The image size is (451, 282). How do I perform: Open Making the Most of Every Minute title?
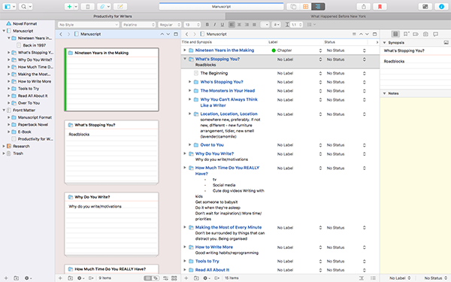click(x=229, y=227)
